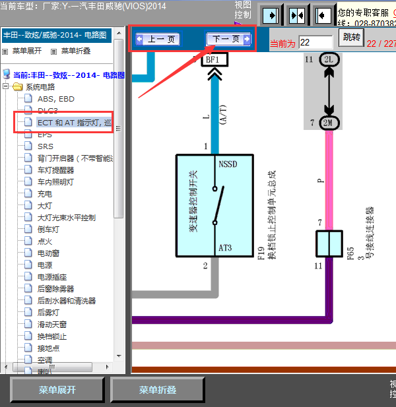
Task: Open the 后刮水器和清洗器 item
Action: point(67,301)
